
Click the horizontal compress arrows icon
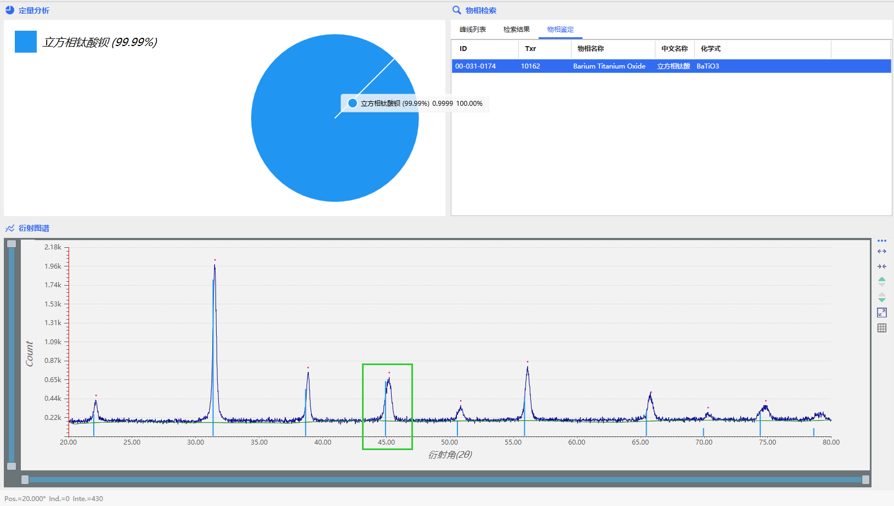(x=881, y=266)
